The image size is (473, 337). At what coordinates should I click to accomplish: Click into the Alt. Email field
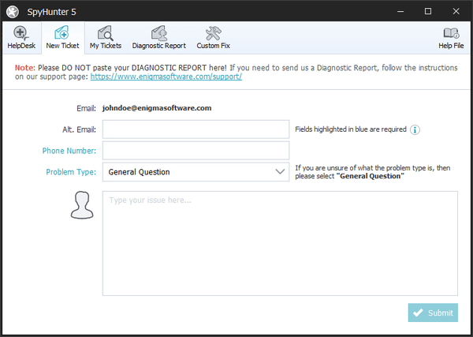[x=196, y=129]
